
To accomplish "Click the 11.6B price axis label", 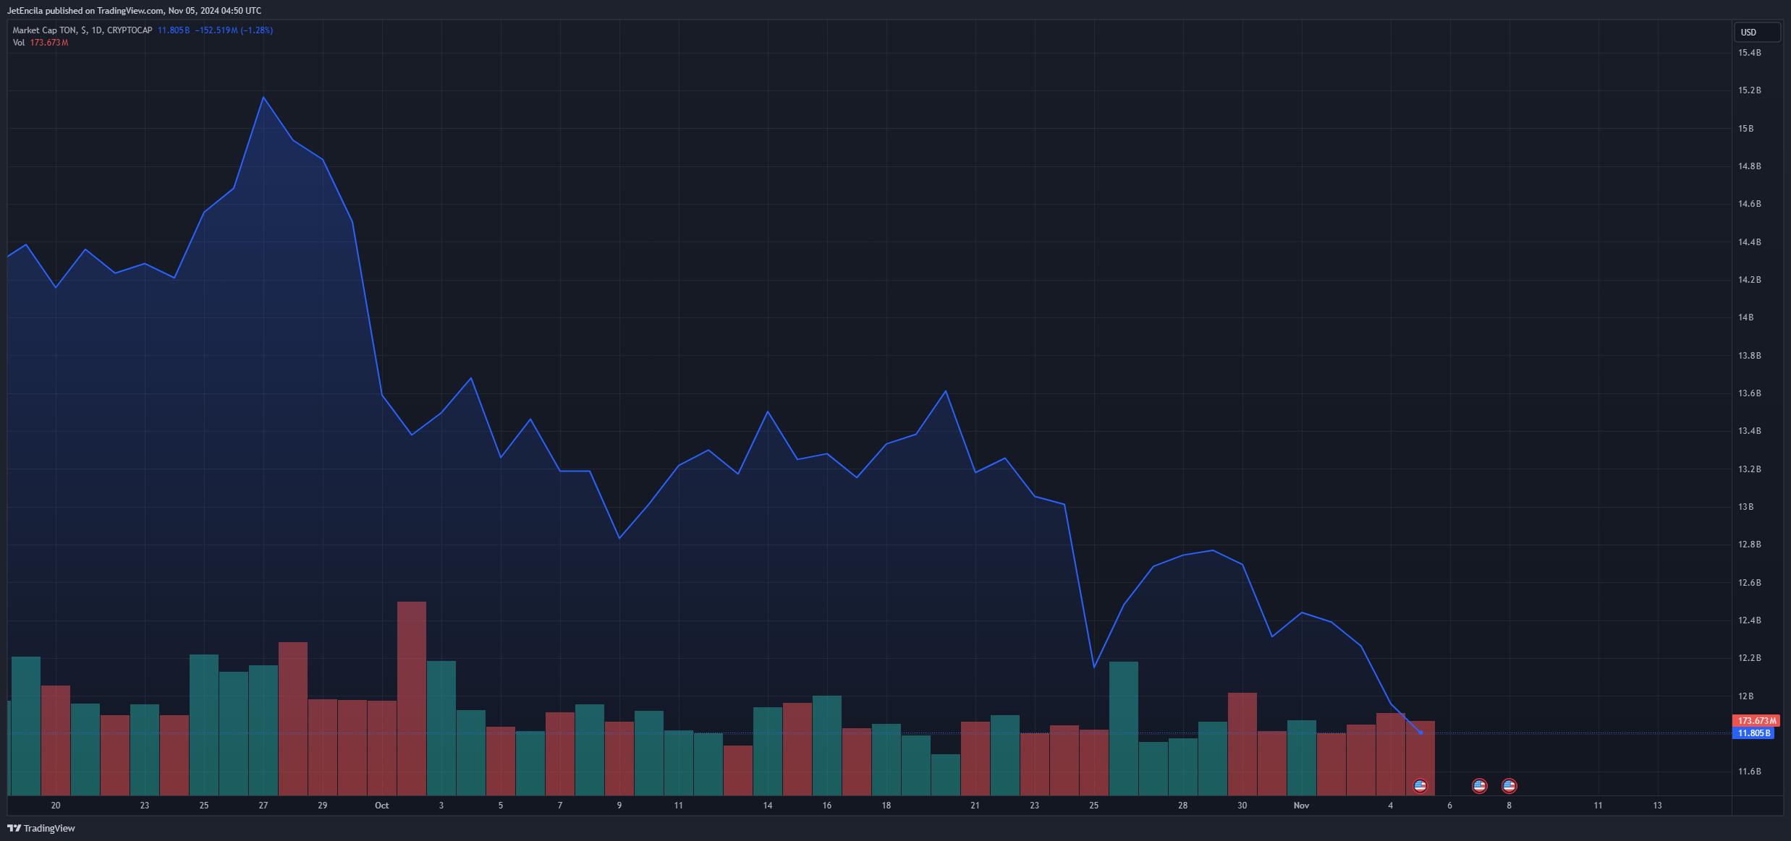I will [x=1749, y=772].
